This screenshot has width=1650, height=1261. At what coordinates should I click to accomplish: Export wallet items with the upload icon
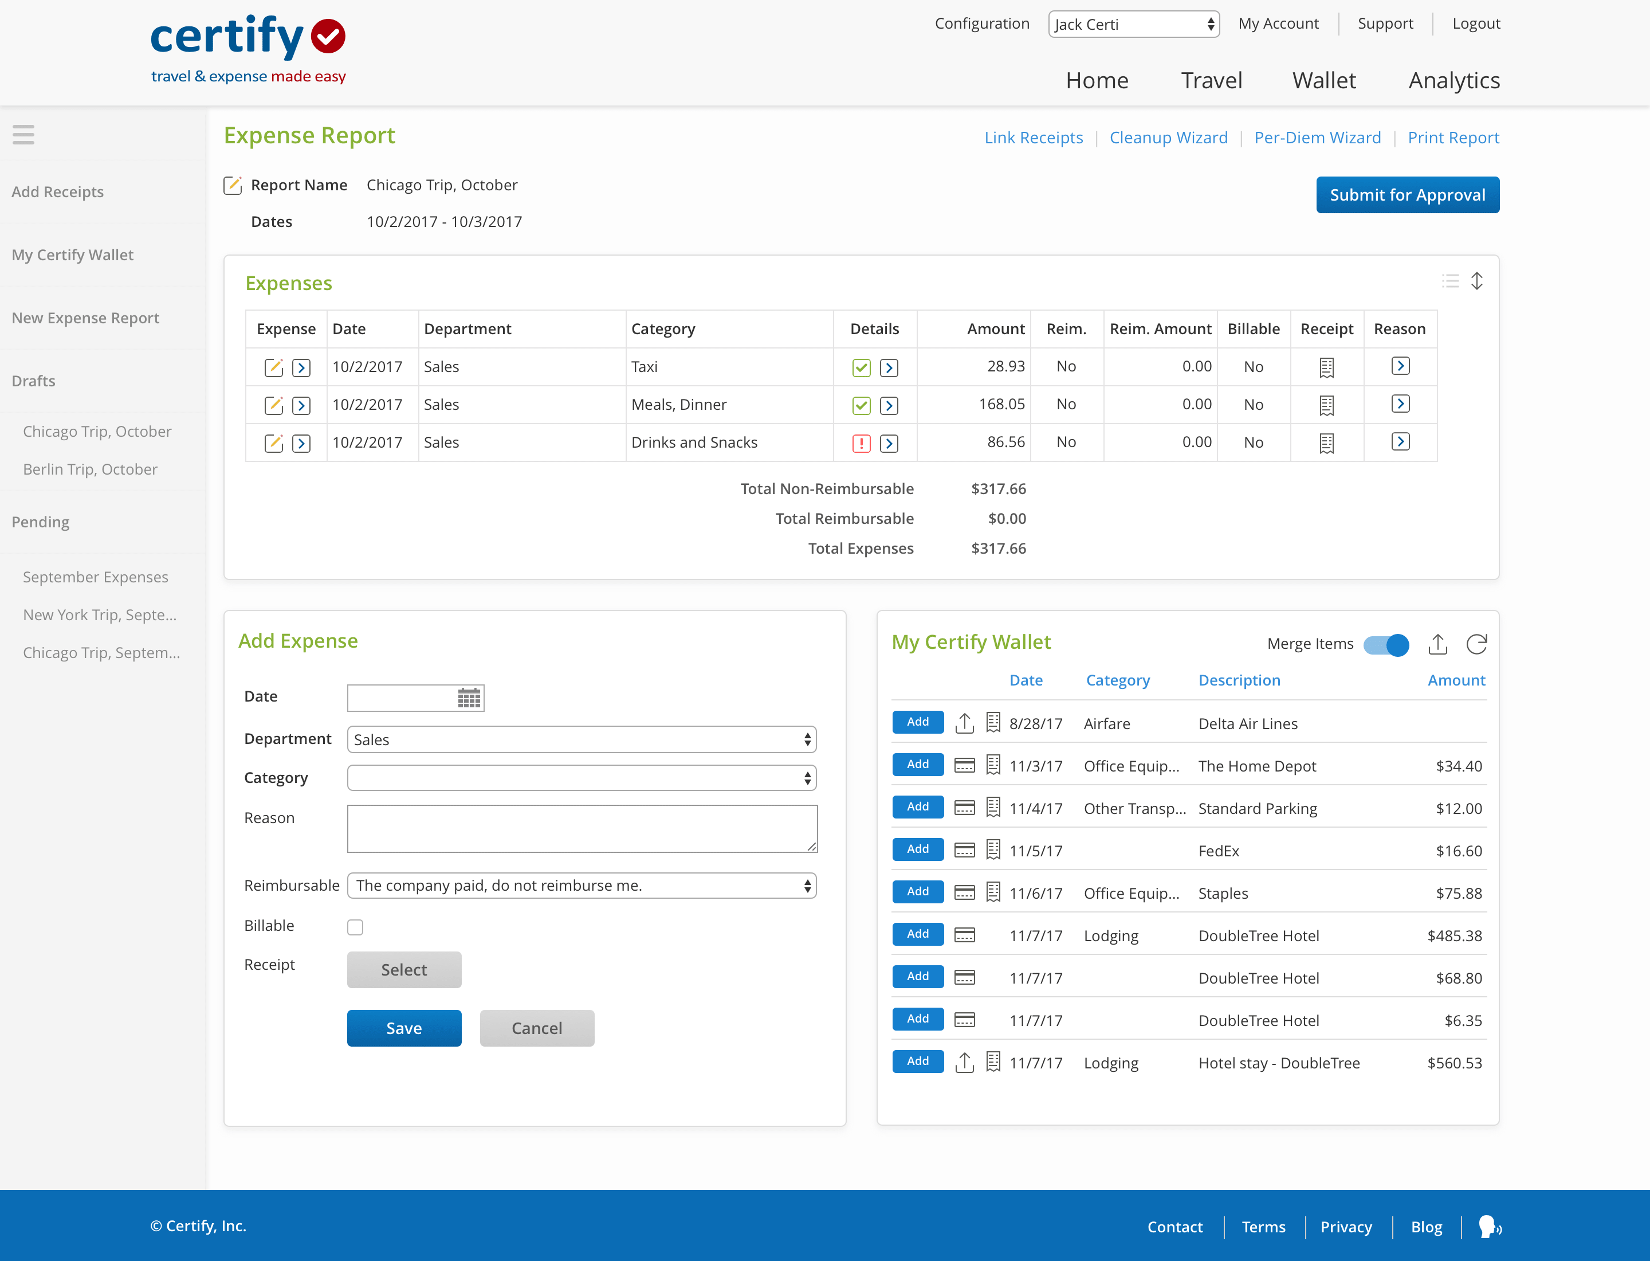click(x=1439, y=644)
